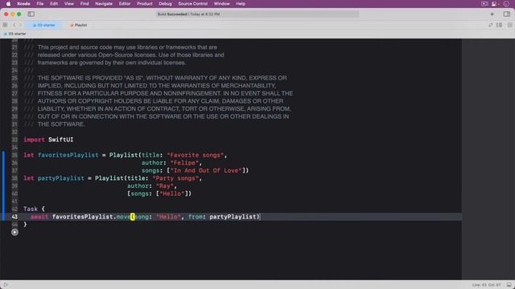Screen dimensions: 515x289
Task: Open the editor options split icon
Action: (x=499, y=25)
